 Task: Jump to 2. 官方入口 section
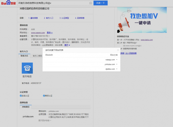click(x=48, y=18)
